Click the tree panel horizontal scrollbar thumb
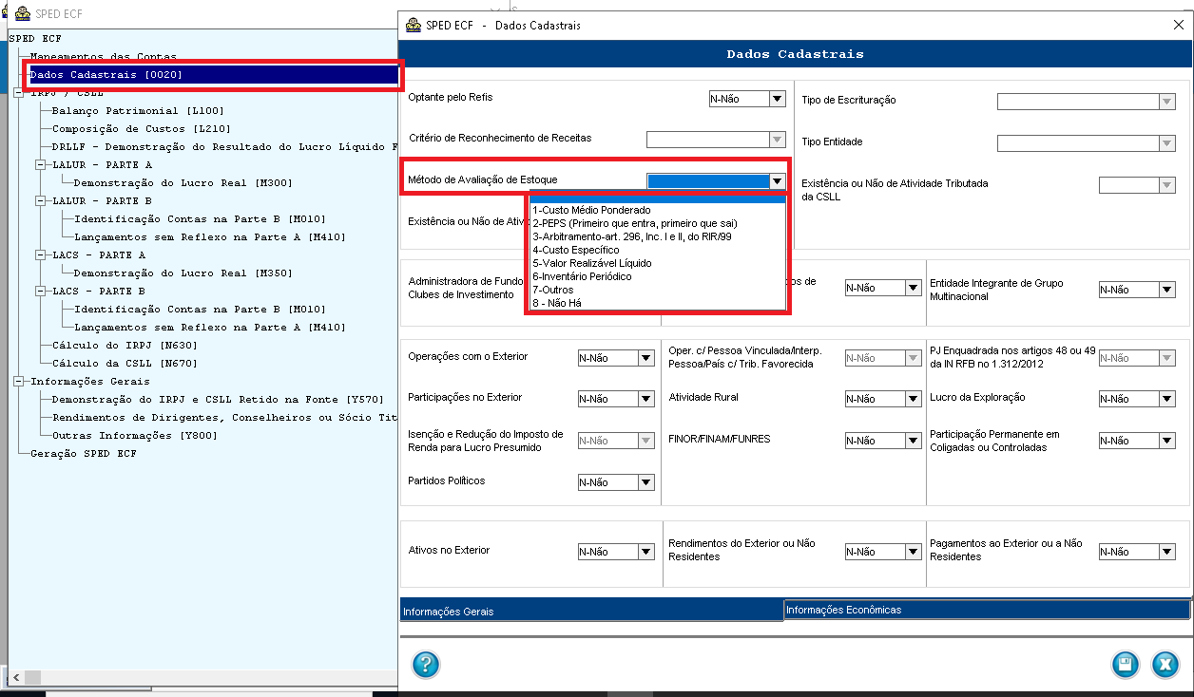This screenshot has height=697, width=1194. pyautogui.click(x=31, y=677)
